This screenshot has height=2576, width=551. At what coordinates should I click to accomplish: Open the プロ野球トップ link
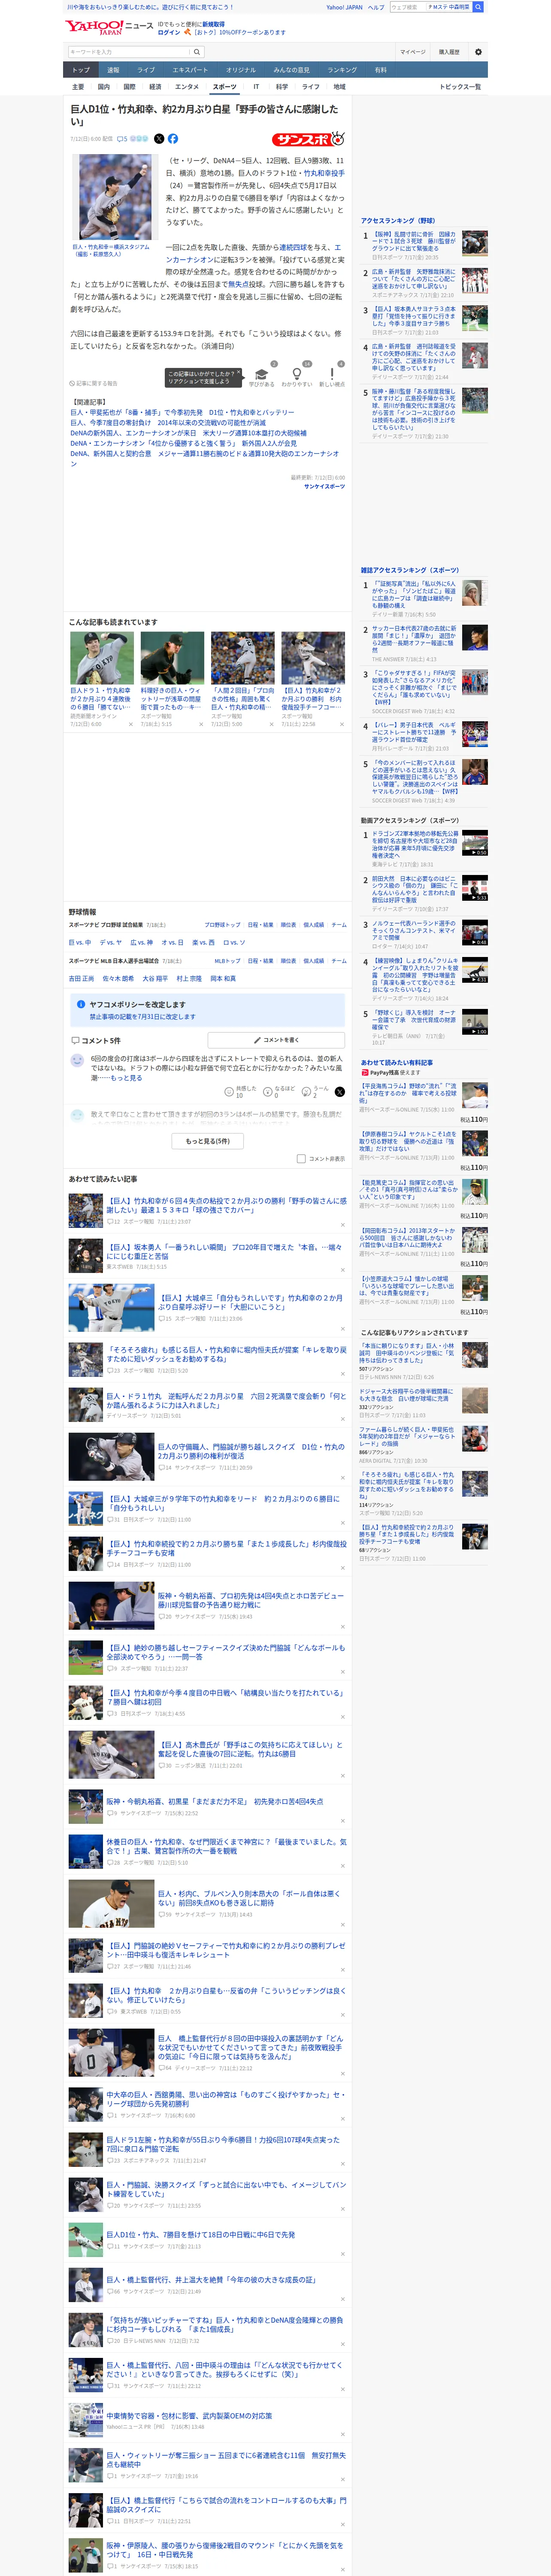[222, 925]
